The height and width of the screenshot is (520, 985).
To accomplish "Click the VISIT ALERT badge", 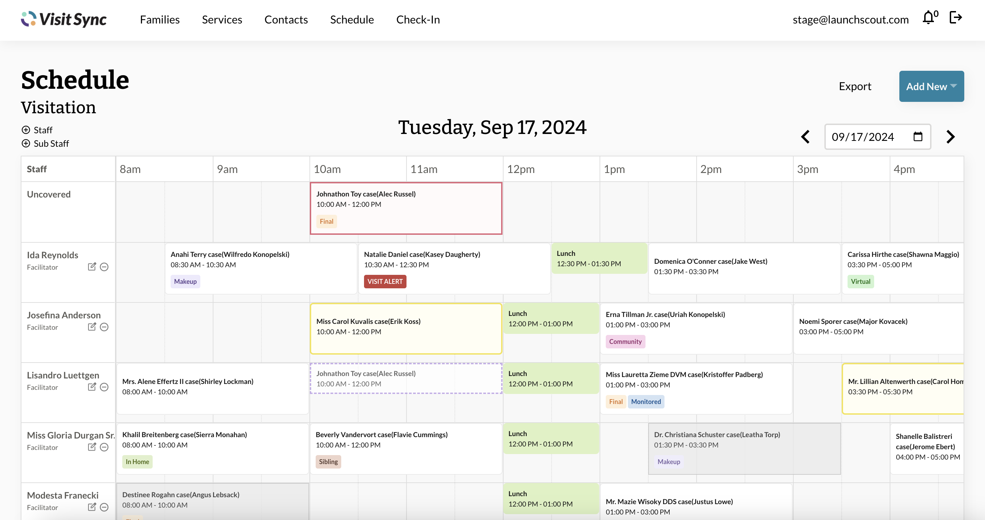I will [x=385, y=281].
